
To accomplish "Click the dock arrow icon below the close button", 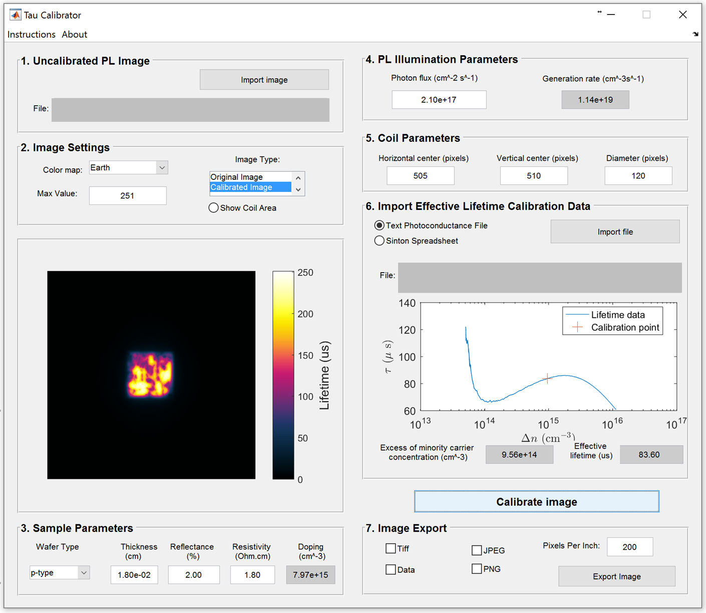I will pyautogui.click(x=695, y=34).
